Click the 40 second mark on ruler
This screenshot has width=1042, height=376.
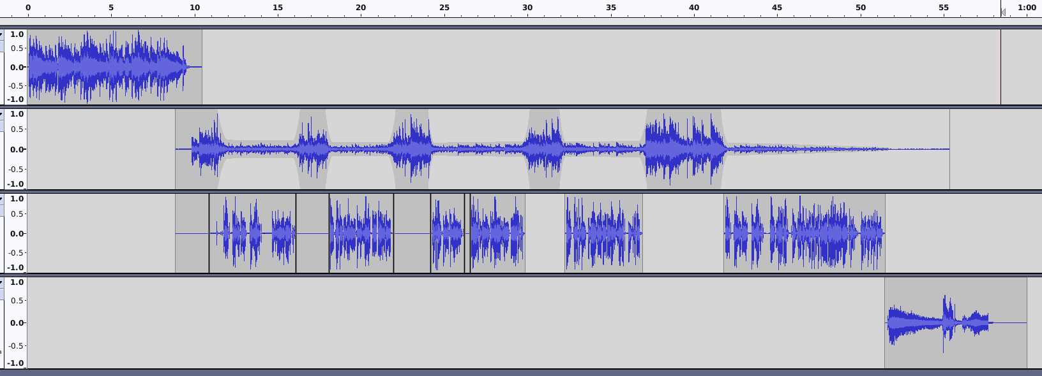[x=694, y=8]
